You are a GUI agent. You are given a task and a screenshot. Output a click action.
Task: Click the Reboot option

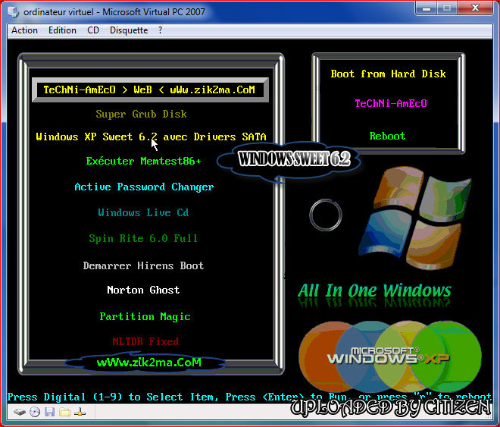click(387, 136)
